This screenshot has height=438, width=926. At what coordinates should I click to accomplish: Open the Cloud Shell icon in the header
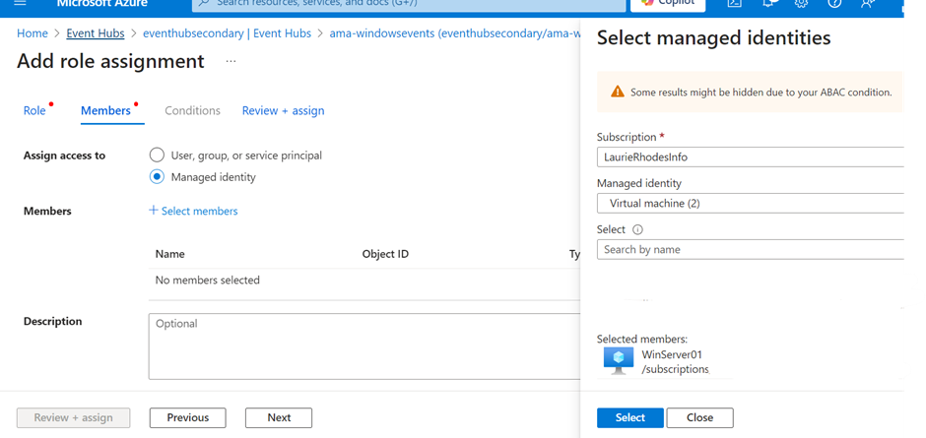click(734, 4)
